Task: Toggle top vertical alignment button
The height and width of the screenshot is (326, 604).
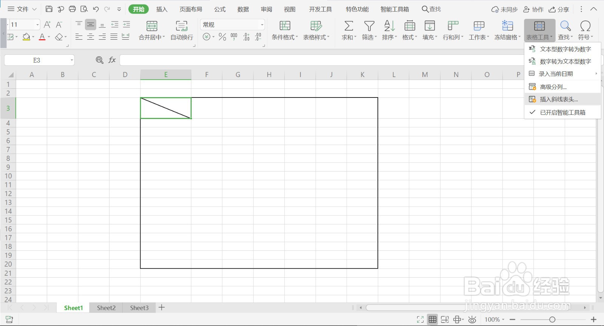Action: [79, 25]
